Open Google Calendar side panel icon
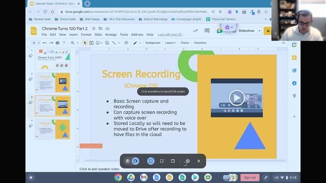Image resolution: width=326 pixels, height=183 pixels. [294, 45]
